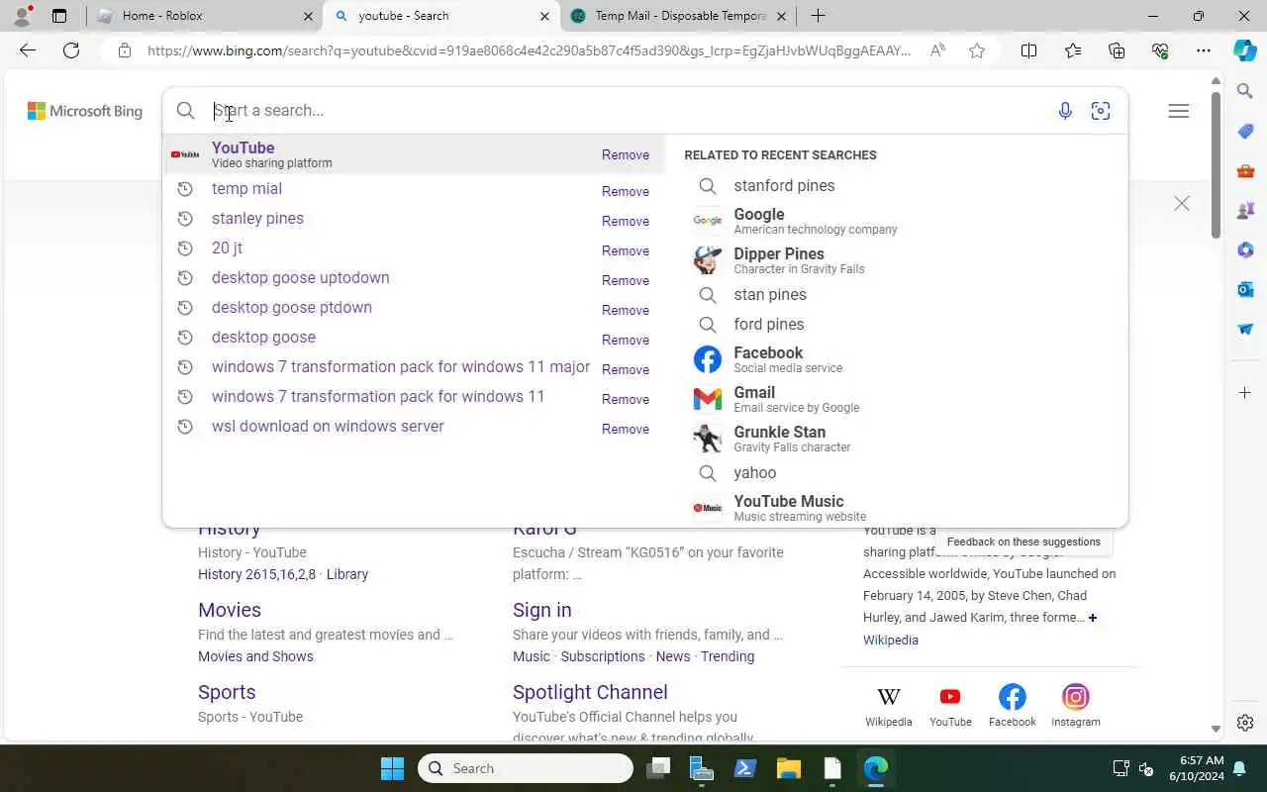Remove 'desktop goose' from history
Screen dimensions: 1267x792
pos(626,340)
